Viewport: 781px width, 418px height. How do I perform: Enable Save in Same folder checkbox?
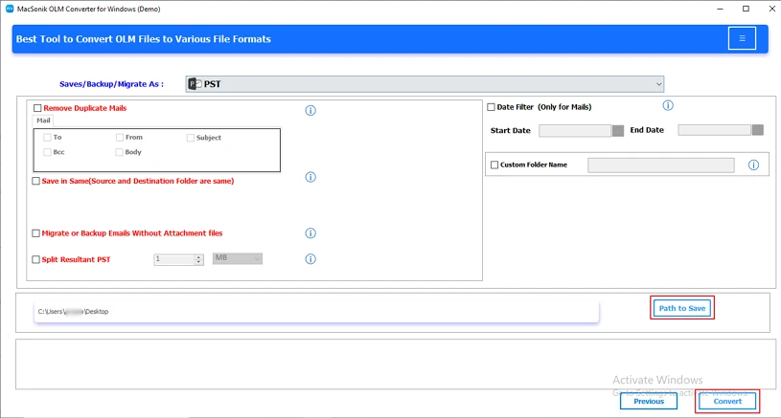tap(35, 181)
